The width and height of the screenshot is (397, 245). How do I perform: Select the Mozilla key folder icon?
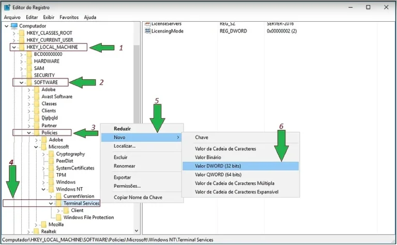click(x=43, y=225)
